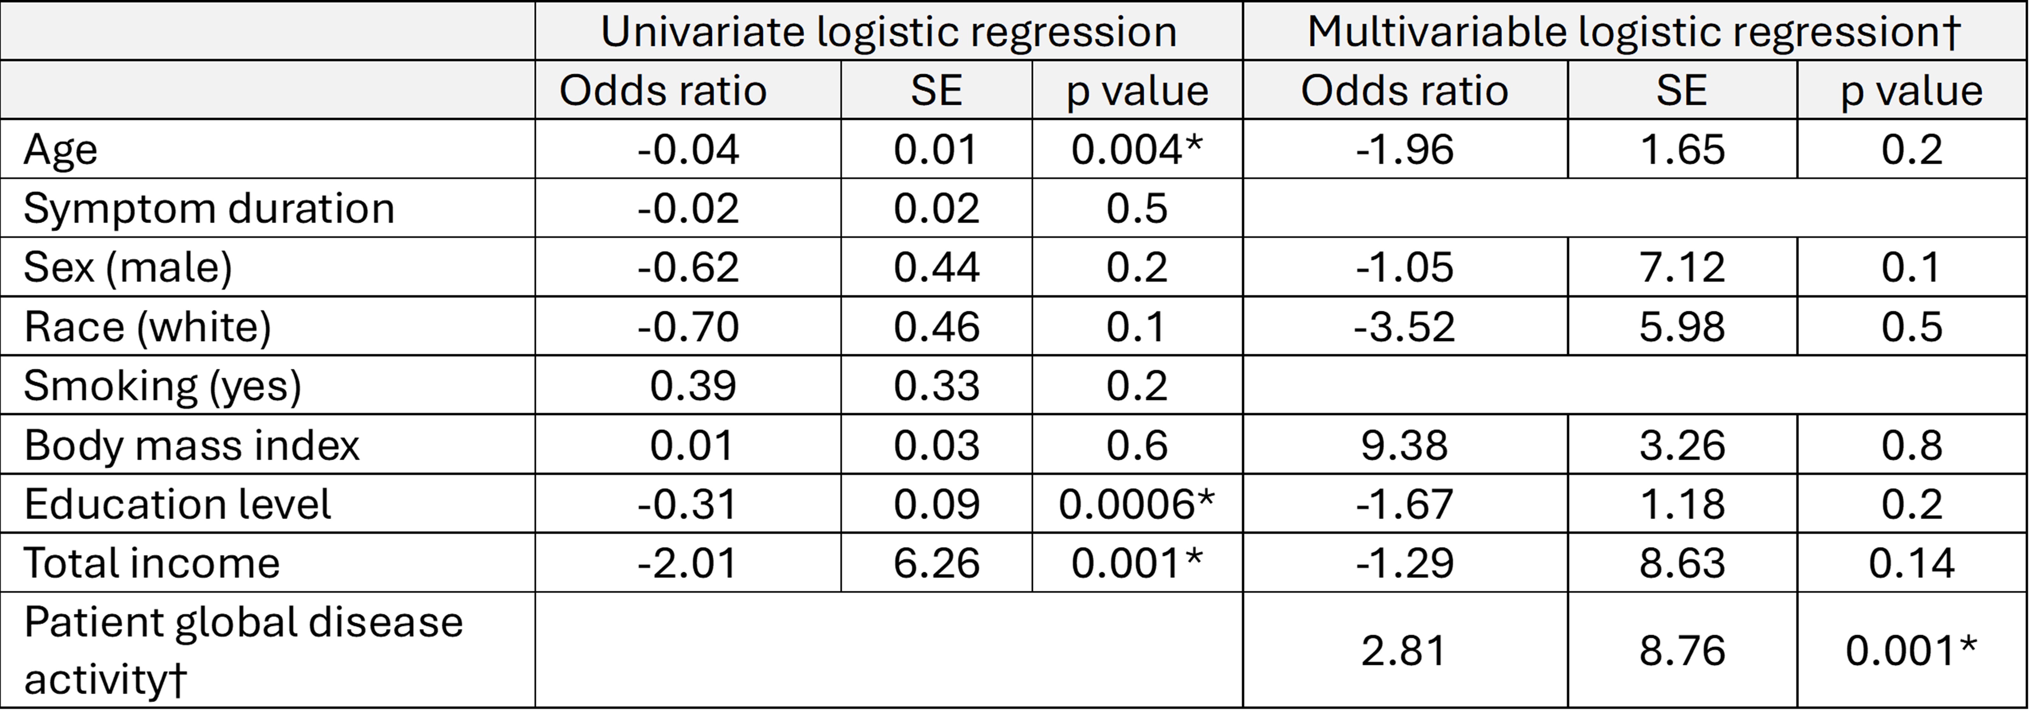
Task: Select the 0.004* p value for Age
Action: pos(1136,149)
